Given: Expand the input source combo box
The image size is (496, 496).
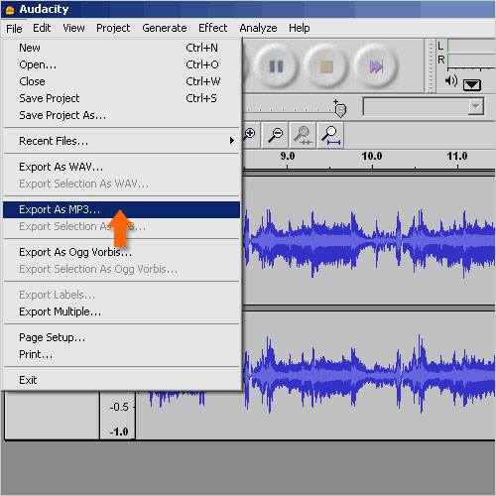Looking at the screenshot, I should [x=424, y=106].
